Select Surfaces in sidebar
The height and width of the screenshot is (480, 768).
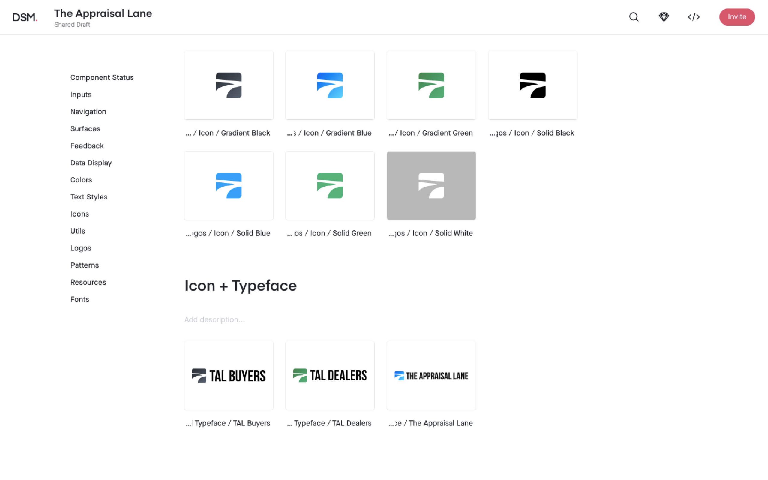pos(85,129)
